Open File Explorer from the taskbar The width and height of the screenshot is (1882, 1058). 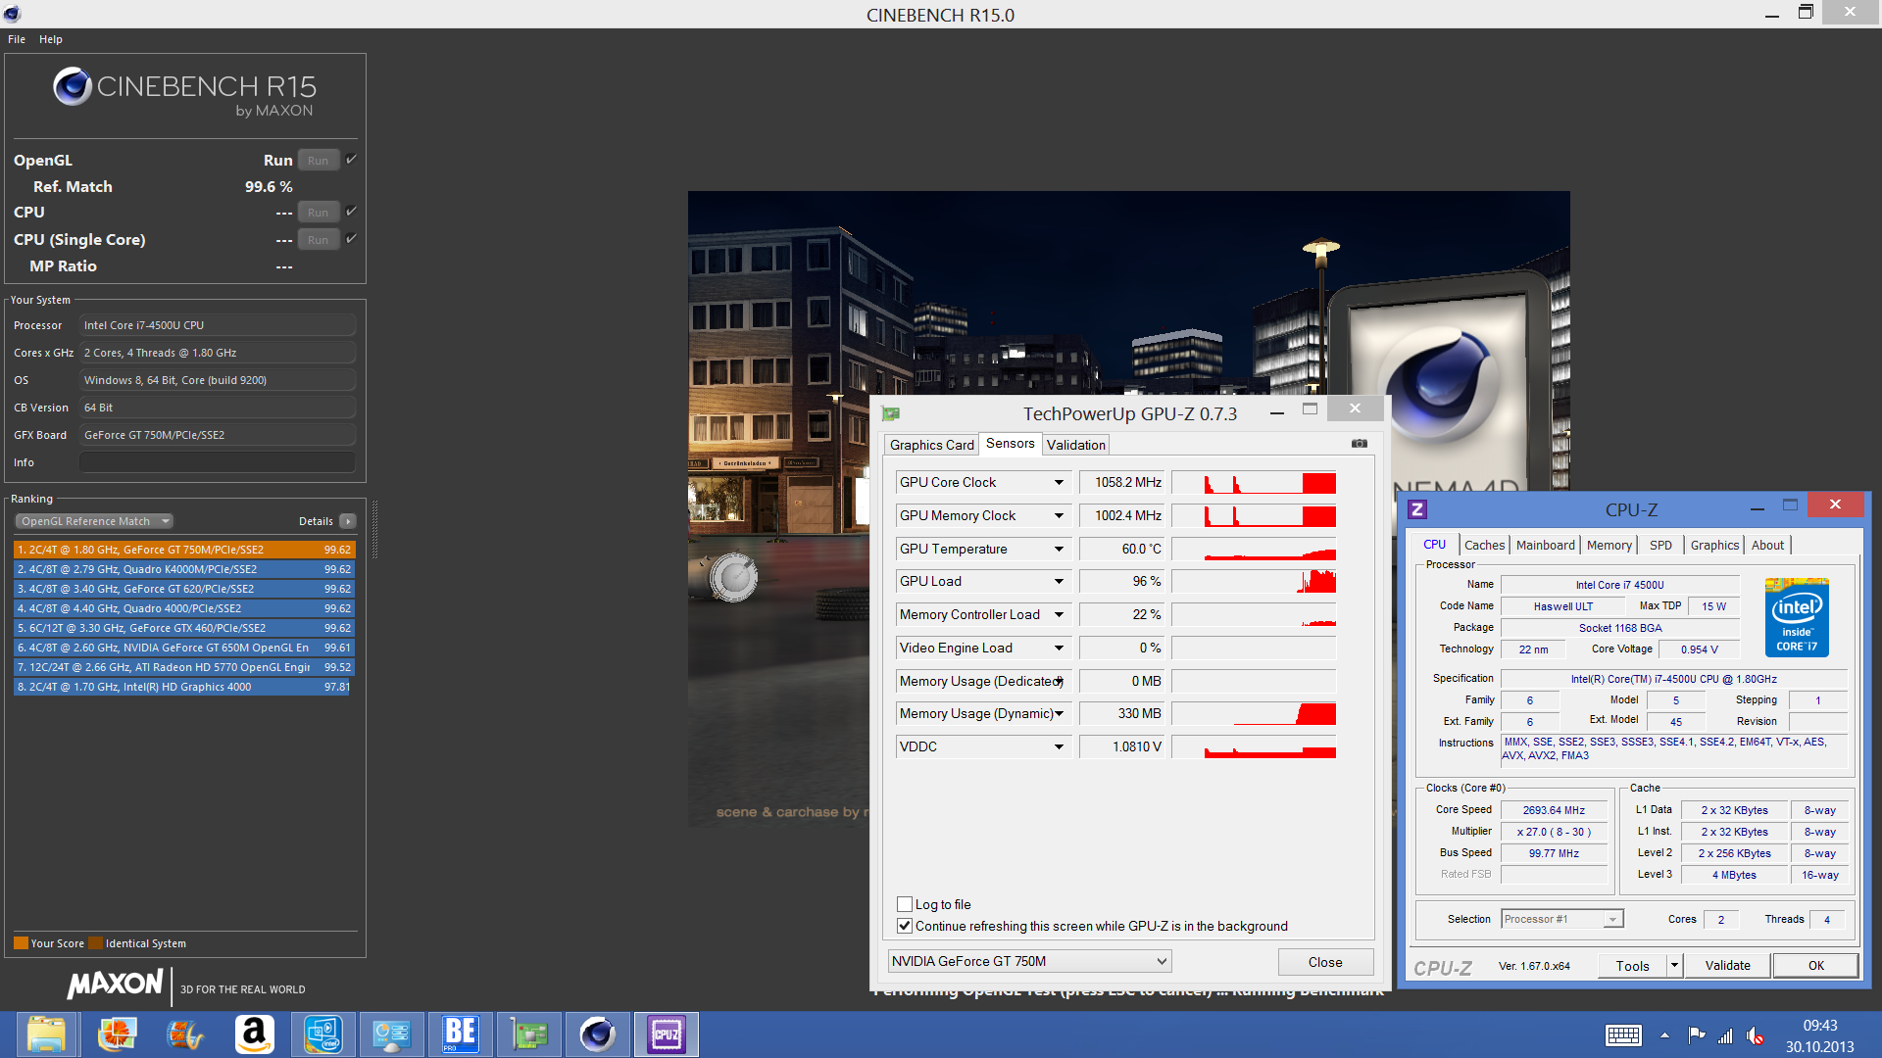[x=46, y=1034]
